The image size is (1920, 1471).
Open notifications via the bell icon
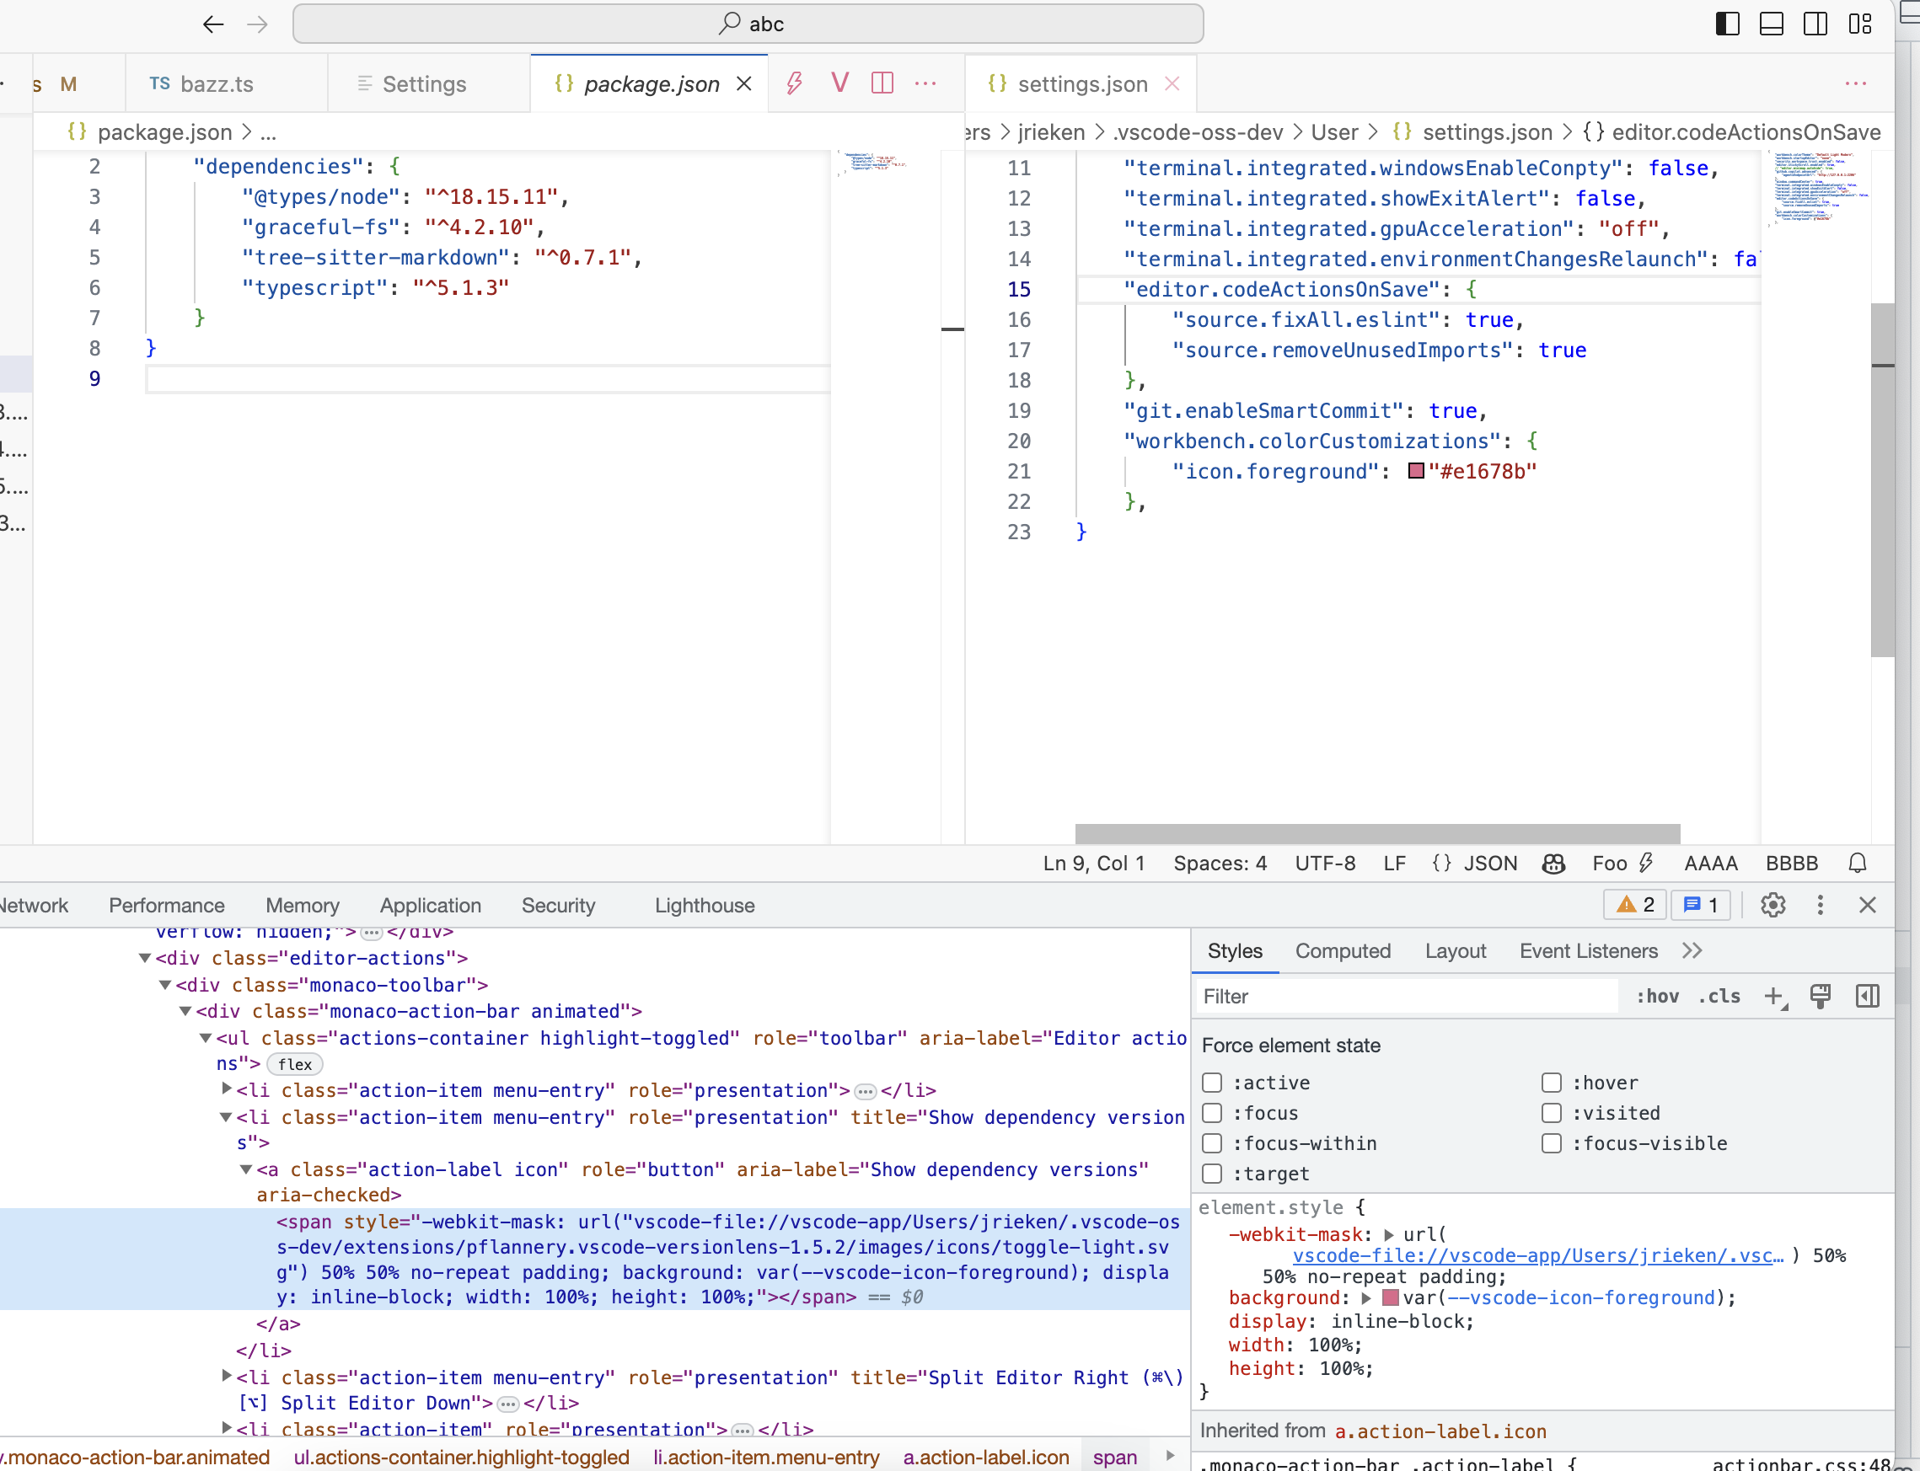click(x=1858, y=864)
